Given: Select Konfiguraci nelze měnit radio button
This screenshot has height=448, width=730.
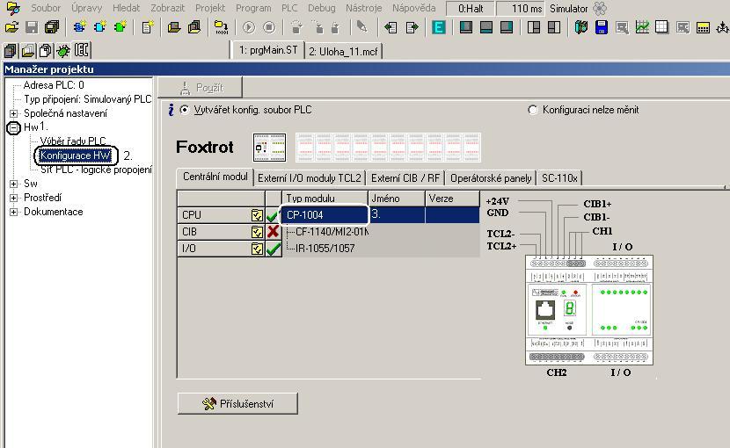Looking at the screenshot, I should pos(533,111).
